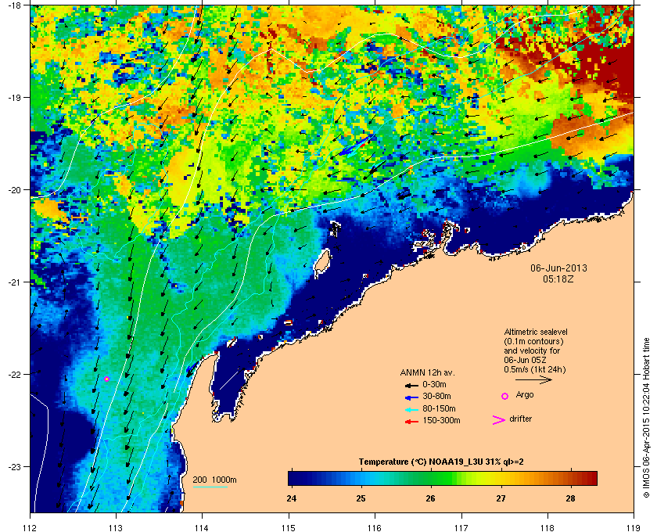The image size is (657, 532).
Task: Click the dark blue 24°C end of colorbar
Action: (x=293, y=478)
